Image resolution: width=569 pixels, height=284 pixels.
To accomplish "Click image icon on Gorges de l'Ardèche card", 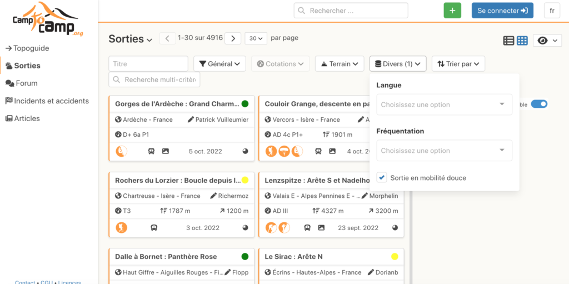I will point(166,151).
